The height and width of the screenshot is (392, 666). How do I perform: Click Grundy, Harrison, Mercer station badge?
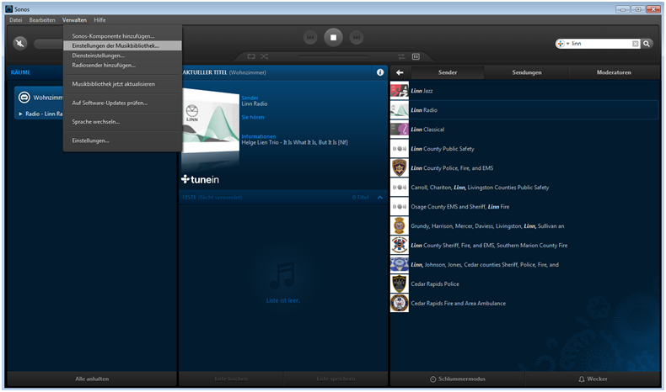pos(400,226)
